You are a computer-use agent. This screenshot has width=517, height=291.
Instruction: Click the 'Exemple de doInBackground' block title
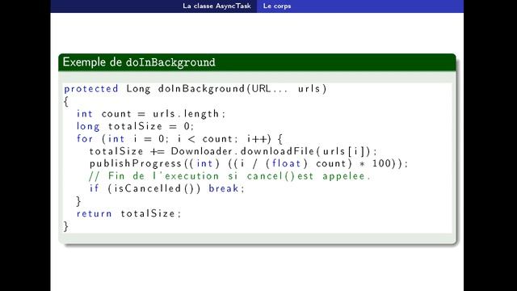click(x=139, y=62)
